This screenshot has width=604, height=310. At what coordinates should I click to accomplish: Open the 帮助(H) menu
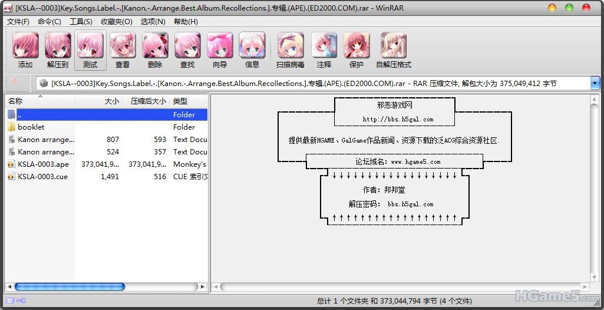(x=186, y=22)
